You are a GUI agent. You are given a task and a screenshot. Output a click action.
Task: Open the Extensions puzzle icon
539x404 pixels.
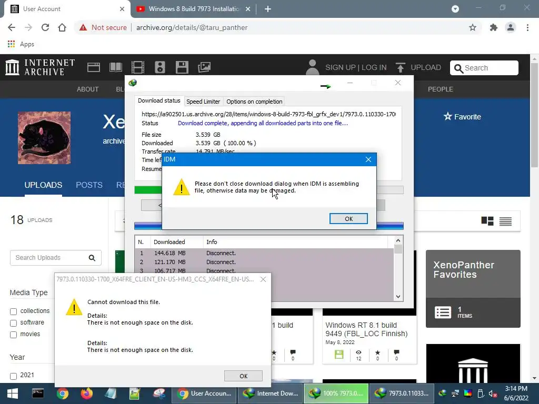pyautogui.click(x=494, y=27)
